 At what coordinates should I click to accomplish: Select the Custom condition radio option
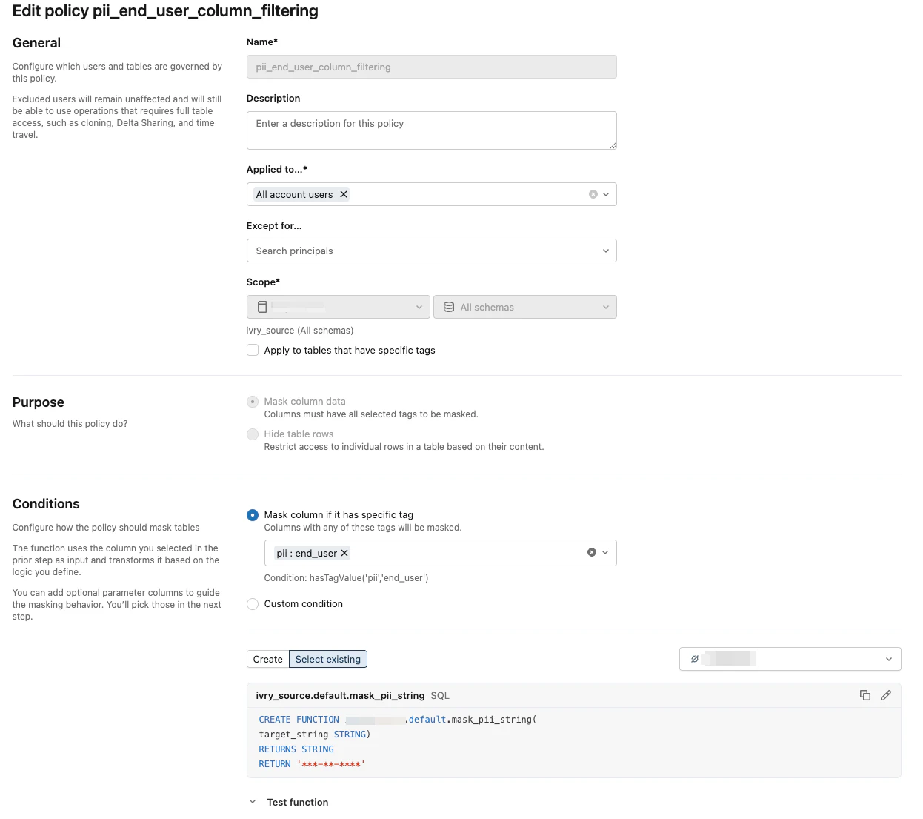[253, 604]
